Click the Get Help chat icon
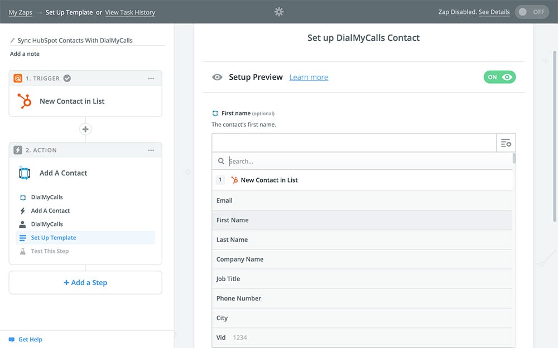Screen dimensions: 558x348 [11, 340]
